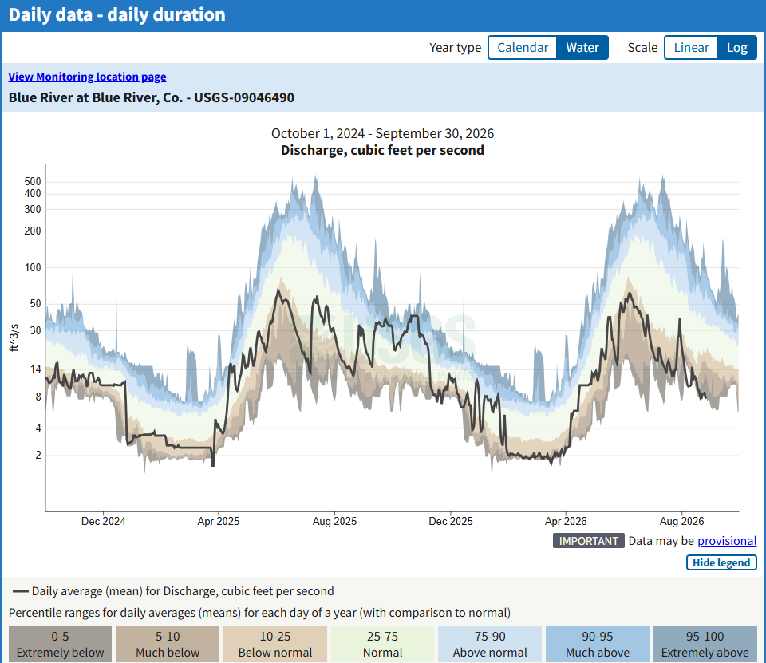Click the 2 y-axis tick label
The height and width of the screenshot is (663, 766).
(x=38, y=456)
